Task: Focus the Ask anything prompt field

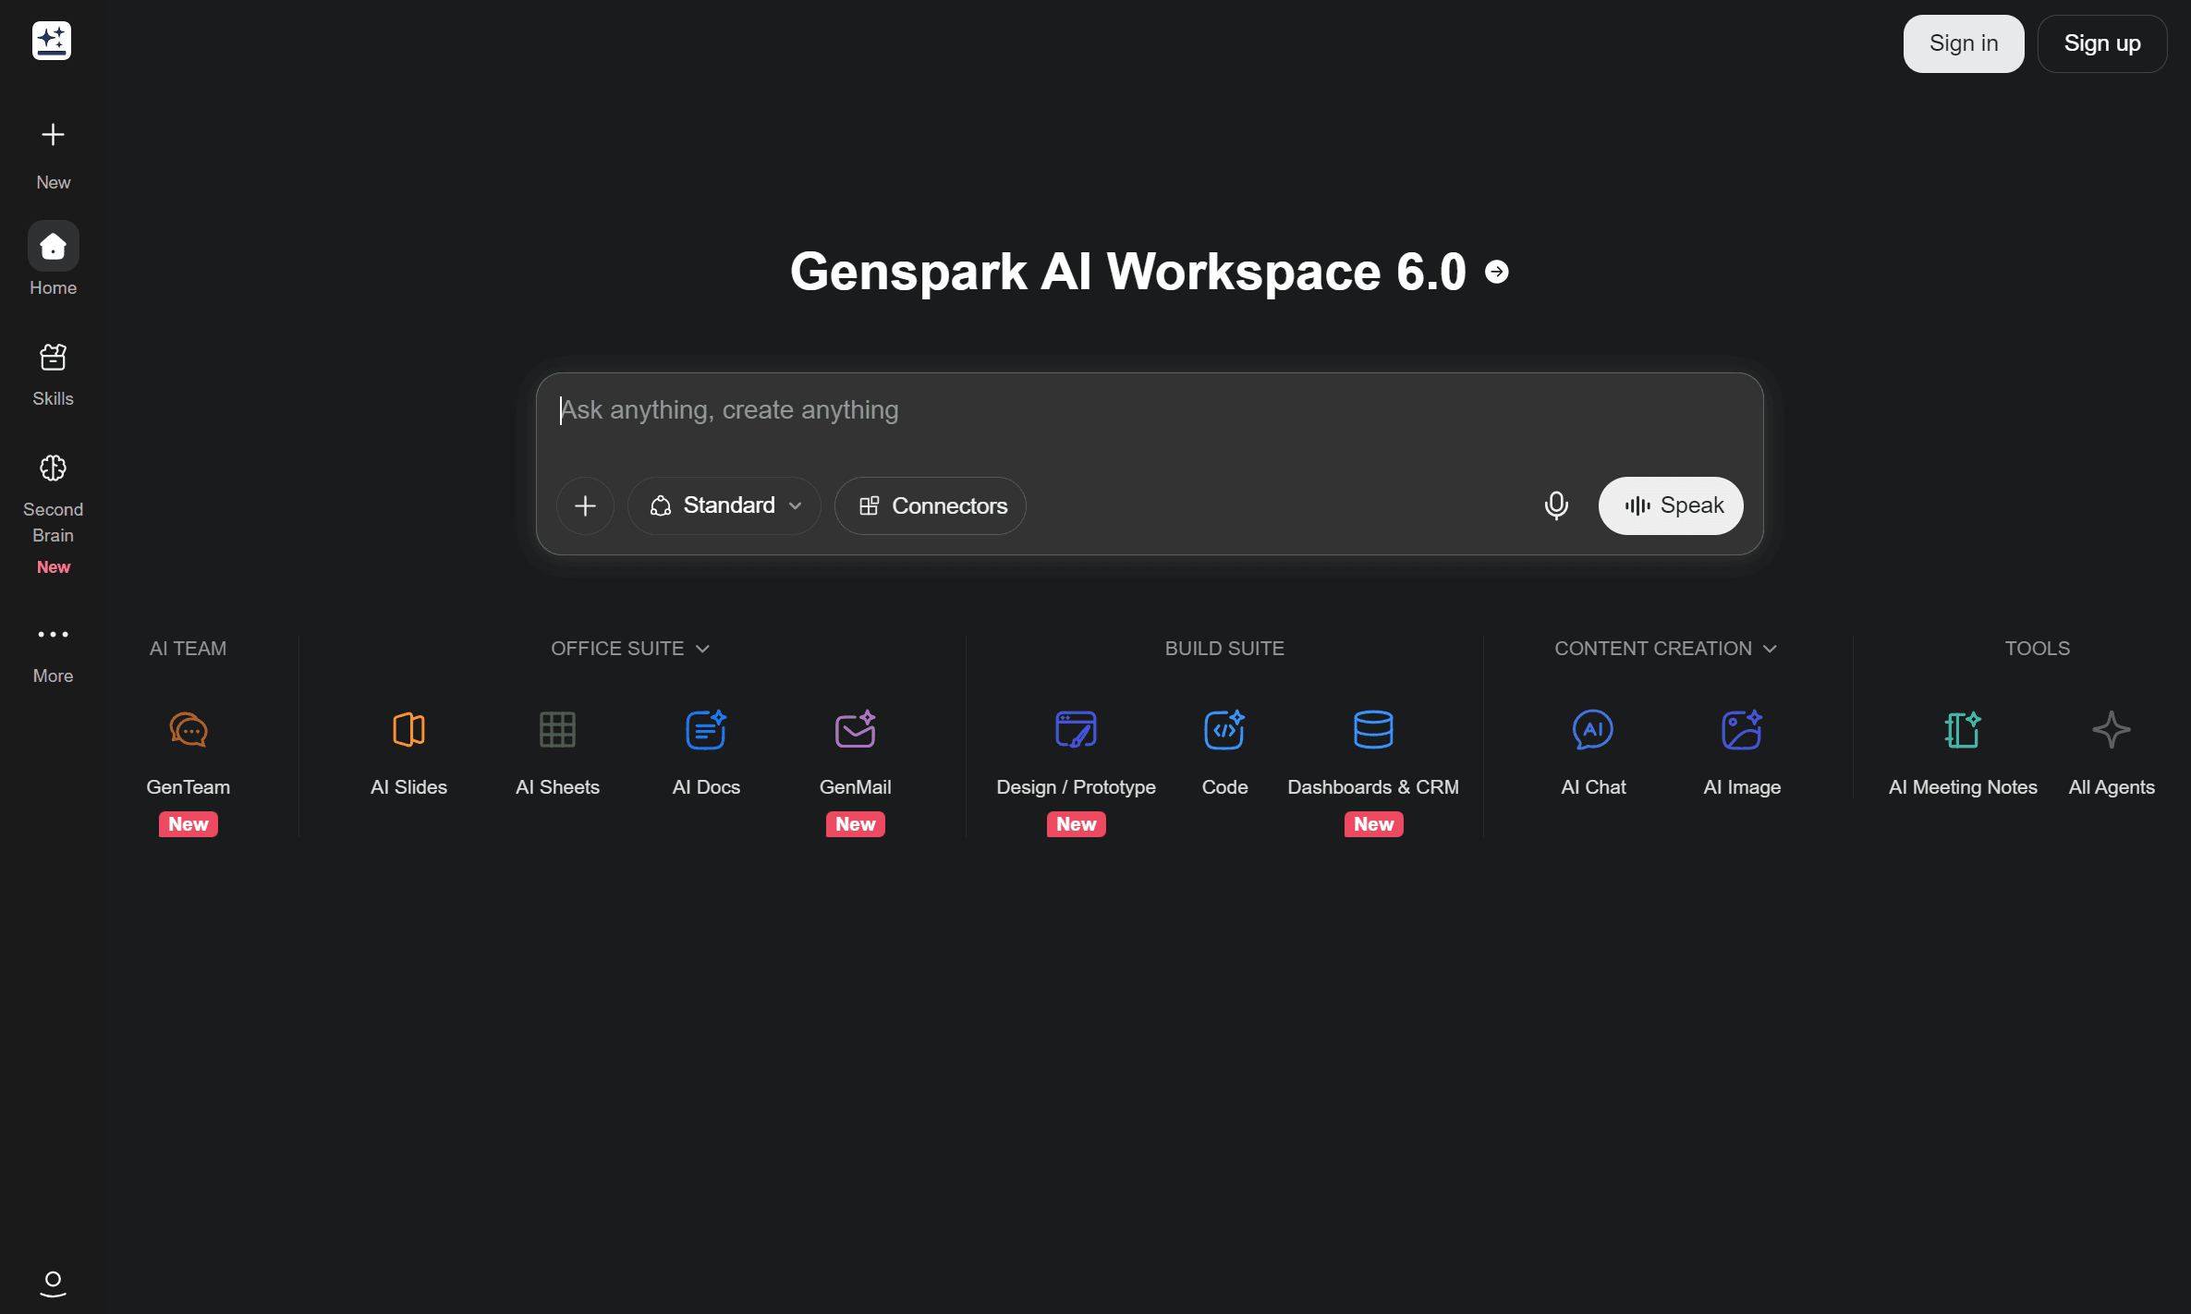Action: (1150, 410)
